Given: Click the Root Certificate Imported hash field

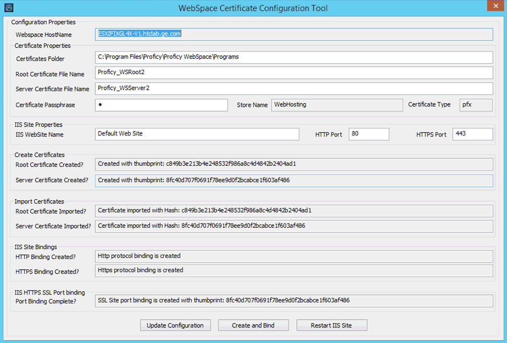Looking at the screenshot, I should click(x=294, y=211).
